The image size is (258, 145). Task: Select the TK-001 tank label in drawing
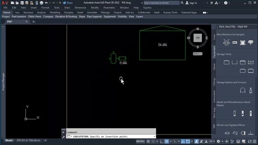(x=162, y=45)
